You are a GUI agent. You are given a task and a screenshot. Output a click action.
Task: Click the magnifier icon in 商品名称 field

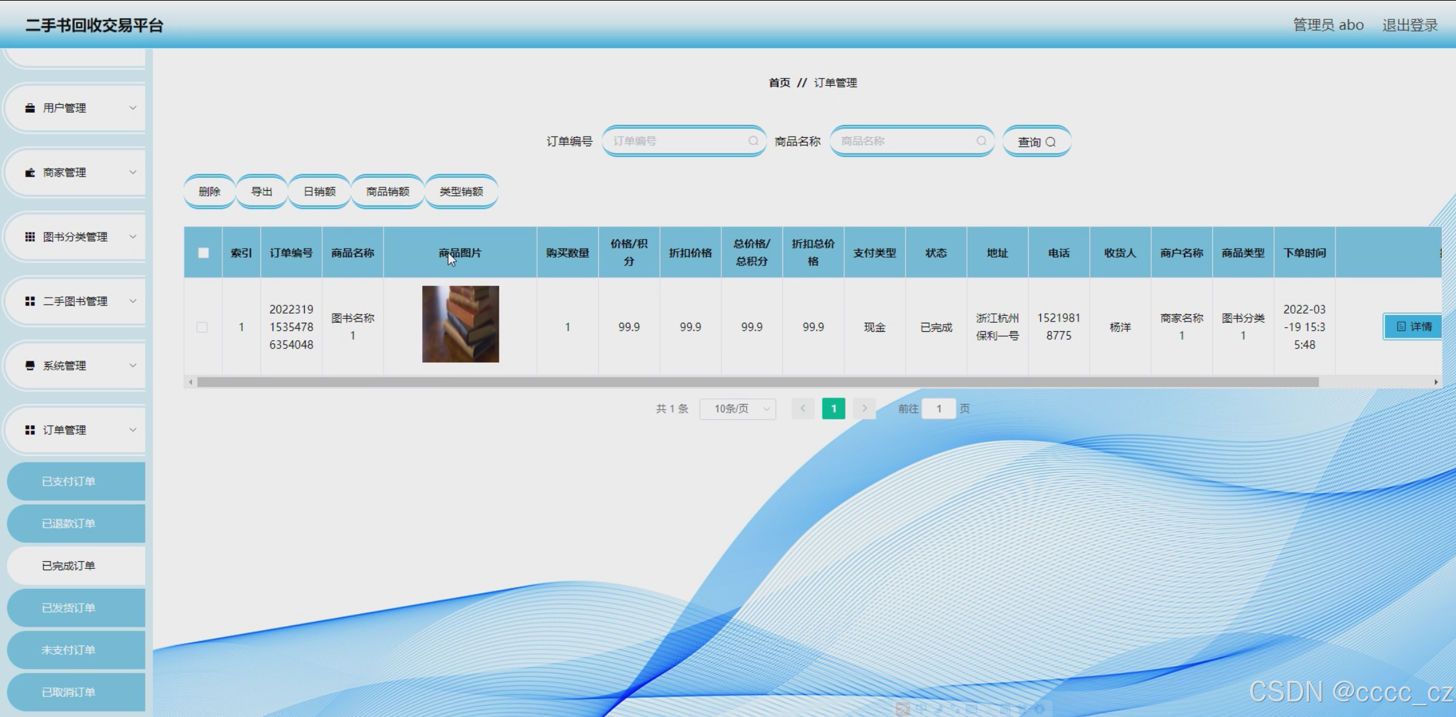[x=981, y=141]
